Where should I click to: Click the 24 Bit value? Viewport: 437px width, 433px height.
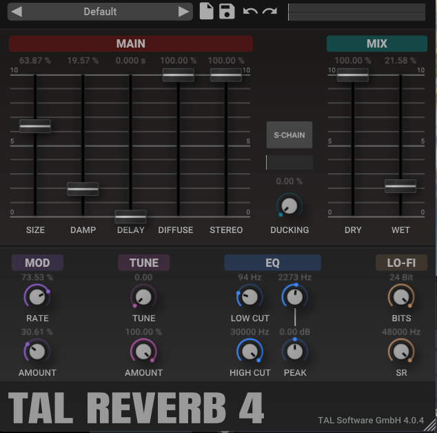pyautogui.click(x=401, y=277)
